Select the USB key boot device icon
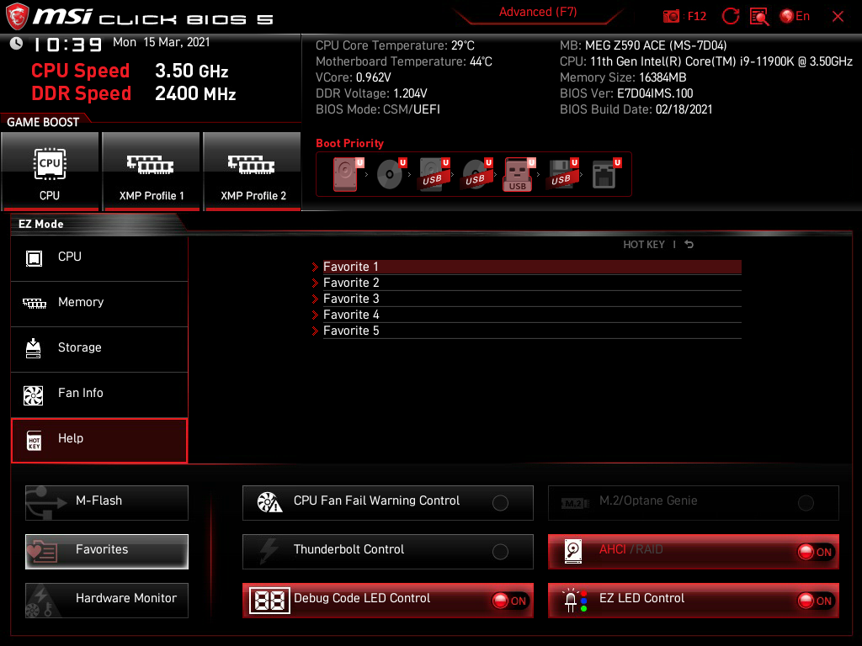The image size is (862, 646). (519, 175)
